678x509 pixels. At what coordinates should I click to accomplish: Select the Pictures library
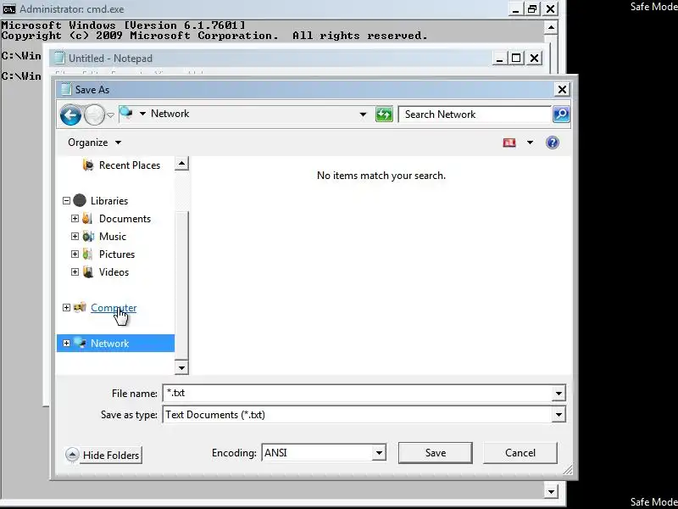117,254
